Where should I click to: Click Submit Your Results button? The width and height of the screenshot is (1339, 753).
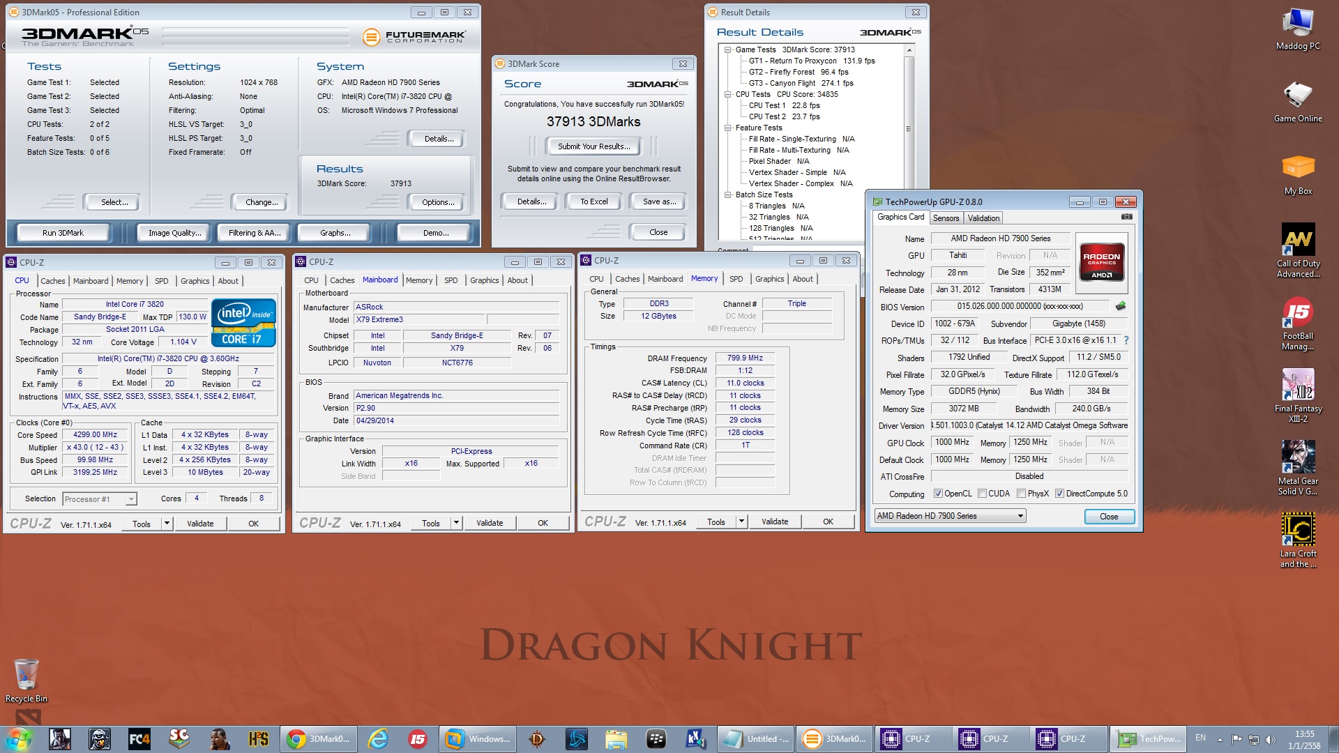(x=593, y=146)
